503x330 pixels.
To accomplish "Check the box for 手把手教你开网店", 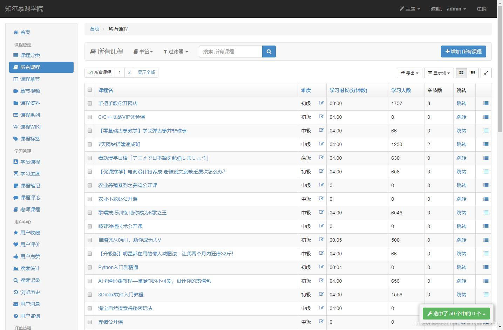I will click(x=90, y=103).
